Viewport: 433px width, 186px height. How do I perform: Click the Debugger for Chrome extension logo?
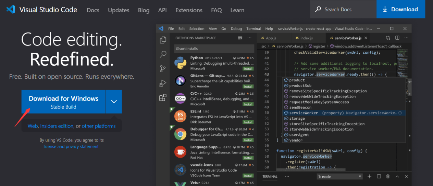point(180,134)
